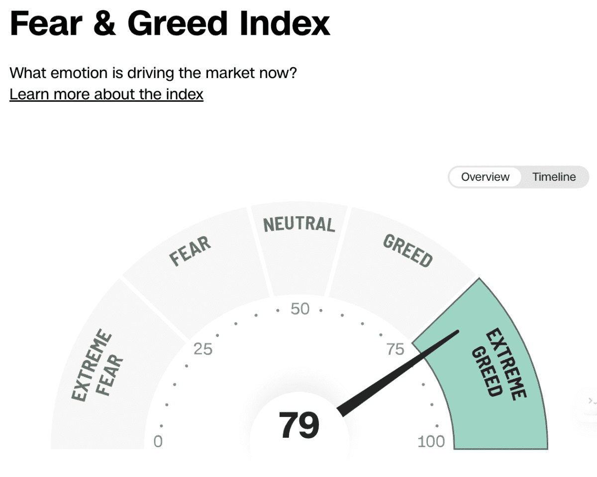Click the small arrow icon at right edge
Image resolution: width=597 pixels, height=477 pixels.
(592, 400)
